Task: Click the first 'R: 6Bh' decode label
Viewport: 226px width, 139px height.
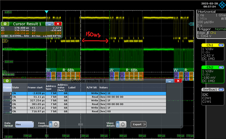Action: [68, 70]
